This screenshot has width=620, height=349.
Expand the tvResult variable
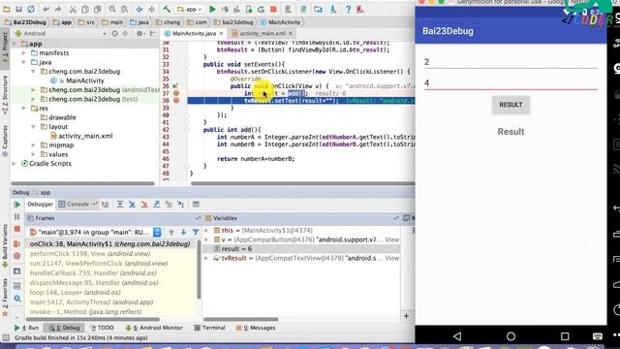(206, 258)
